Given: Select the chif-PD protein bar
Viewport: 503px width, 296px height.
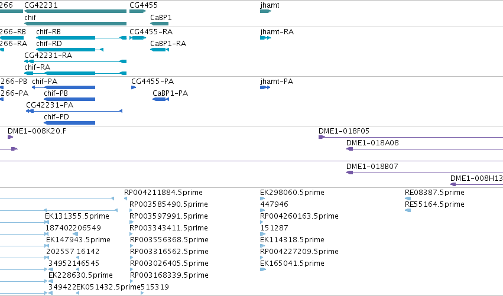Looking at the screenshot, I should point(70,123).
